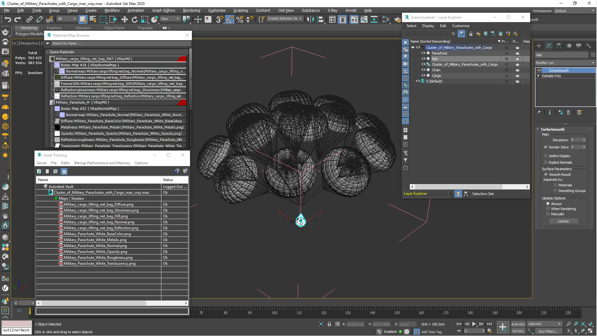
Task: Click the lock icon in Scene Explorer toolbar
Action: (x=471, y=34)
